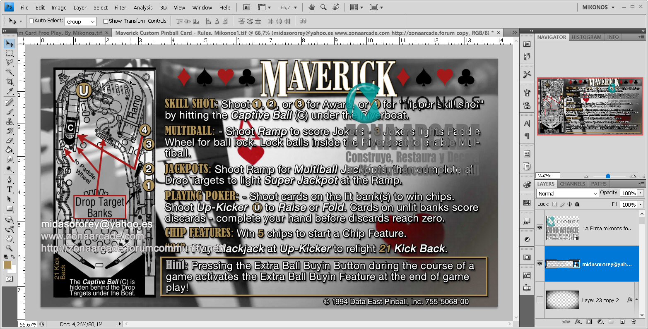
Task: Select the Polygonal Lasso tool
Action: click(10, 62)
